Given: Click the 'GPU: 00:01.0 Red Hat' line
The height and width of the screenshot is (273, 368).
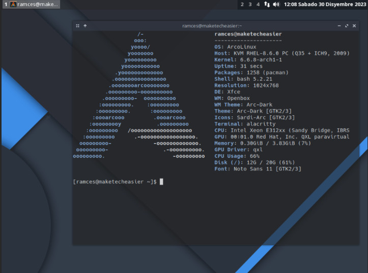Looking at the screenshot, I should coord(282,137).
